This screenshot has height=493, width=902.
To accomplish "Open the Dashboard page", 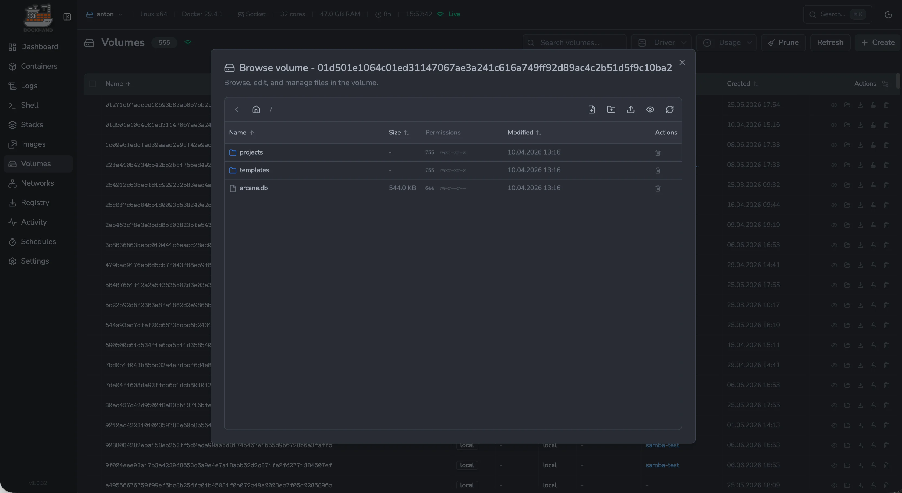I will click(x=38, y=47).
